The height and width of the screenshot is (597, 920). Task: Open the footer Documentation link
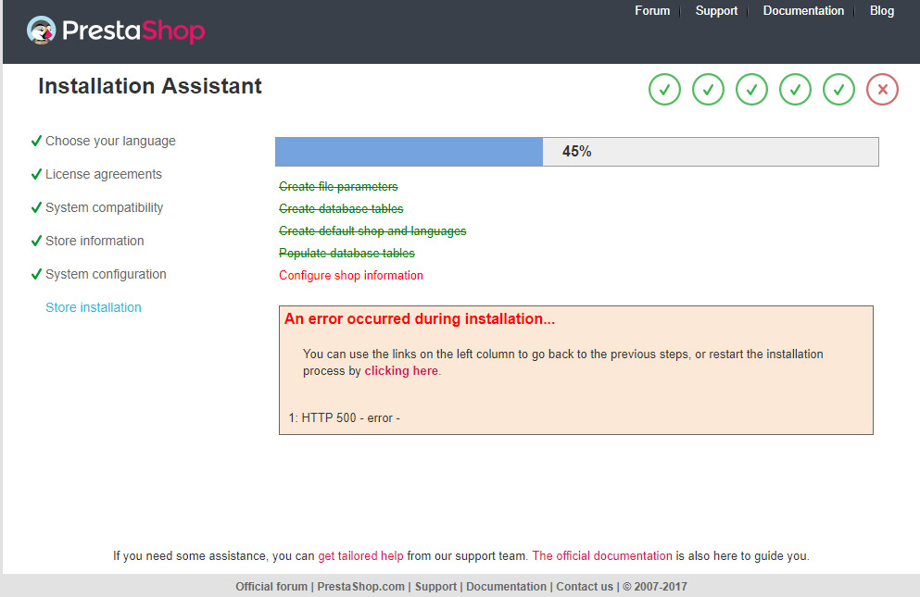[x=506, y=587]
